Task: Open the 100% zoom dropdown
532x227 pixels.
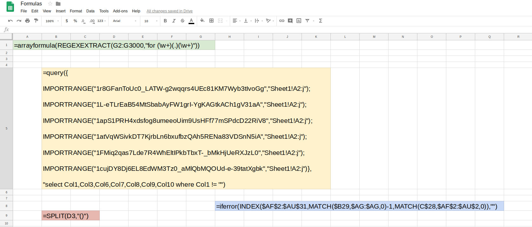Action: (x=52, y=21)
